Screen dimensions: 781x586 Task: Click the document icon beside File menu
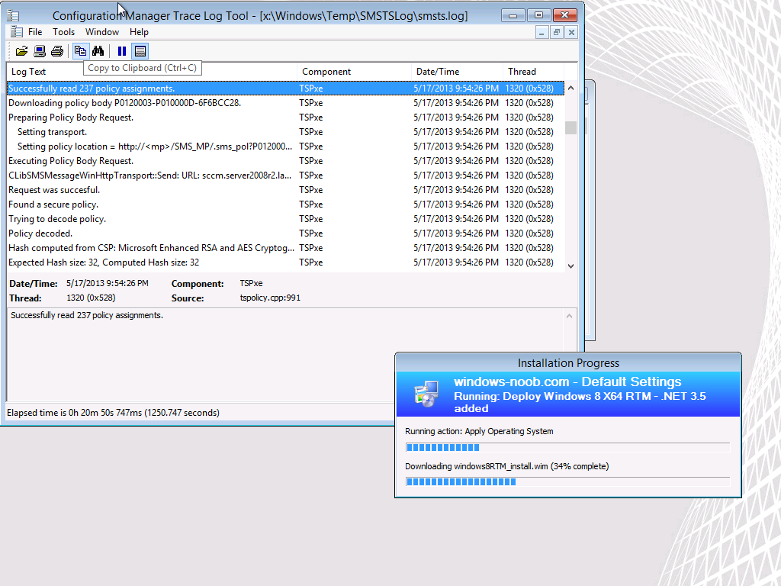tap(17, 32)
